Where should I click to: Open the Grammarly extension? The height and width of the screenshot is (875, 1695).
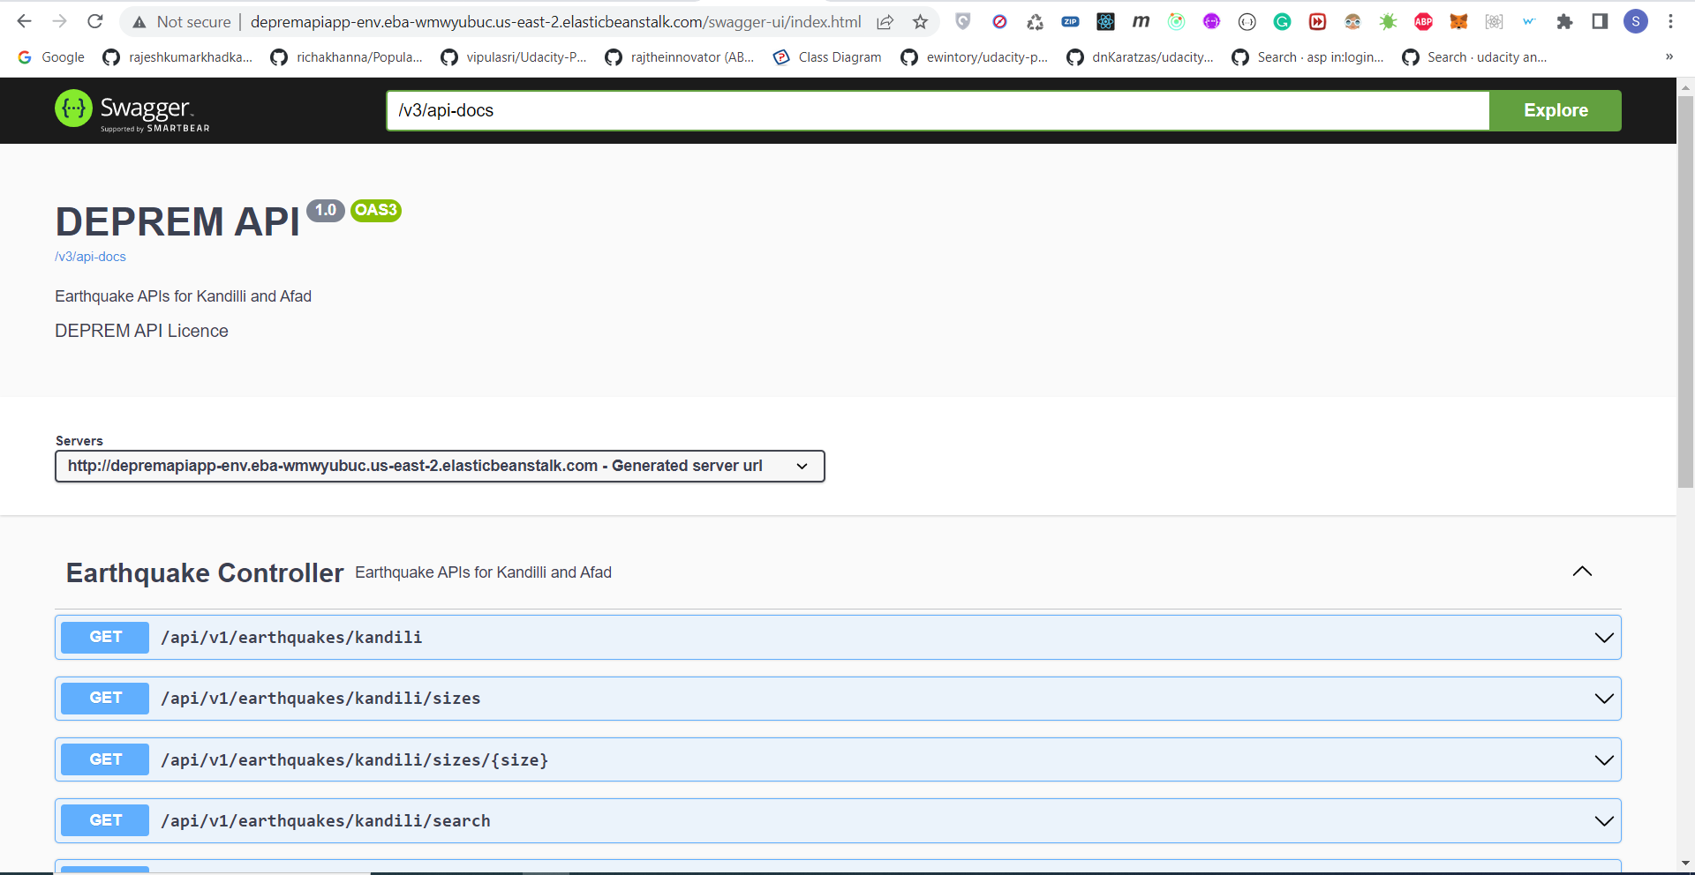click(1282, 21)
